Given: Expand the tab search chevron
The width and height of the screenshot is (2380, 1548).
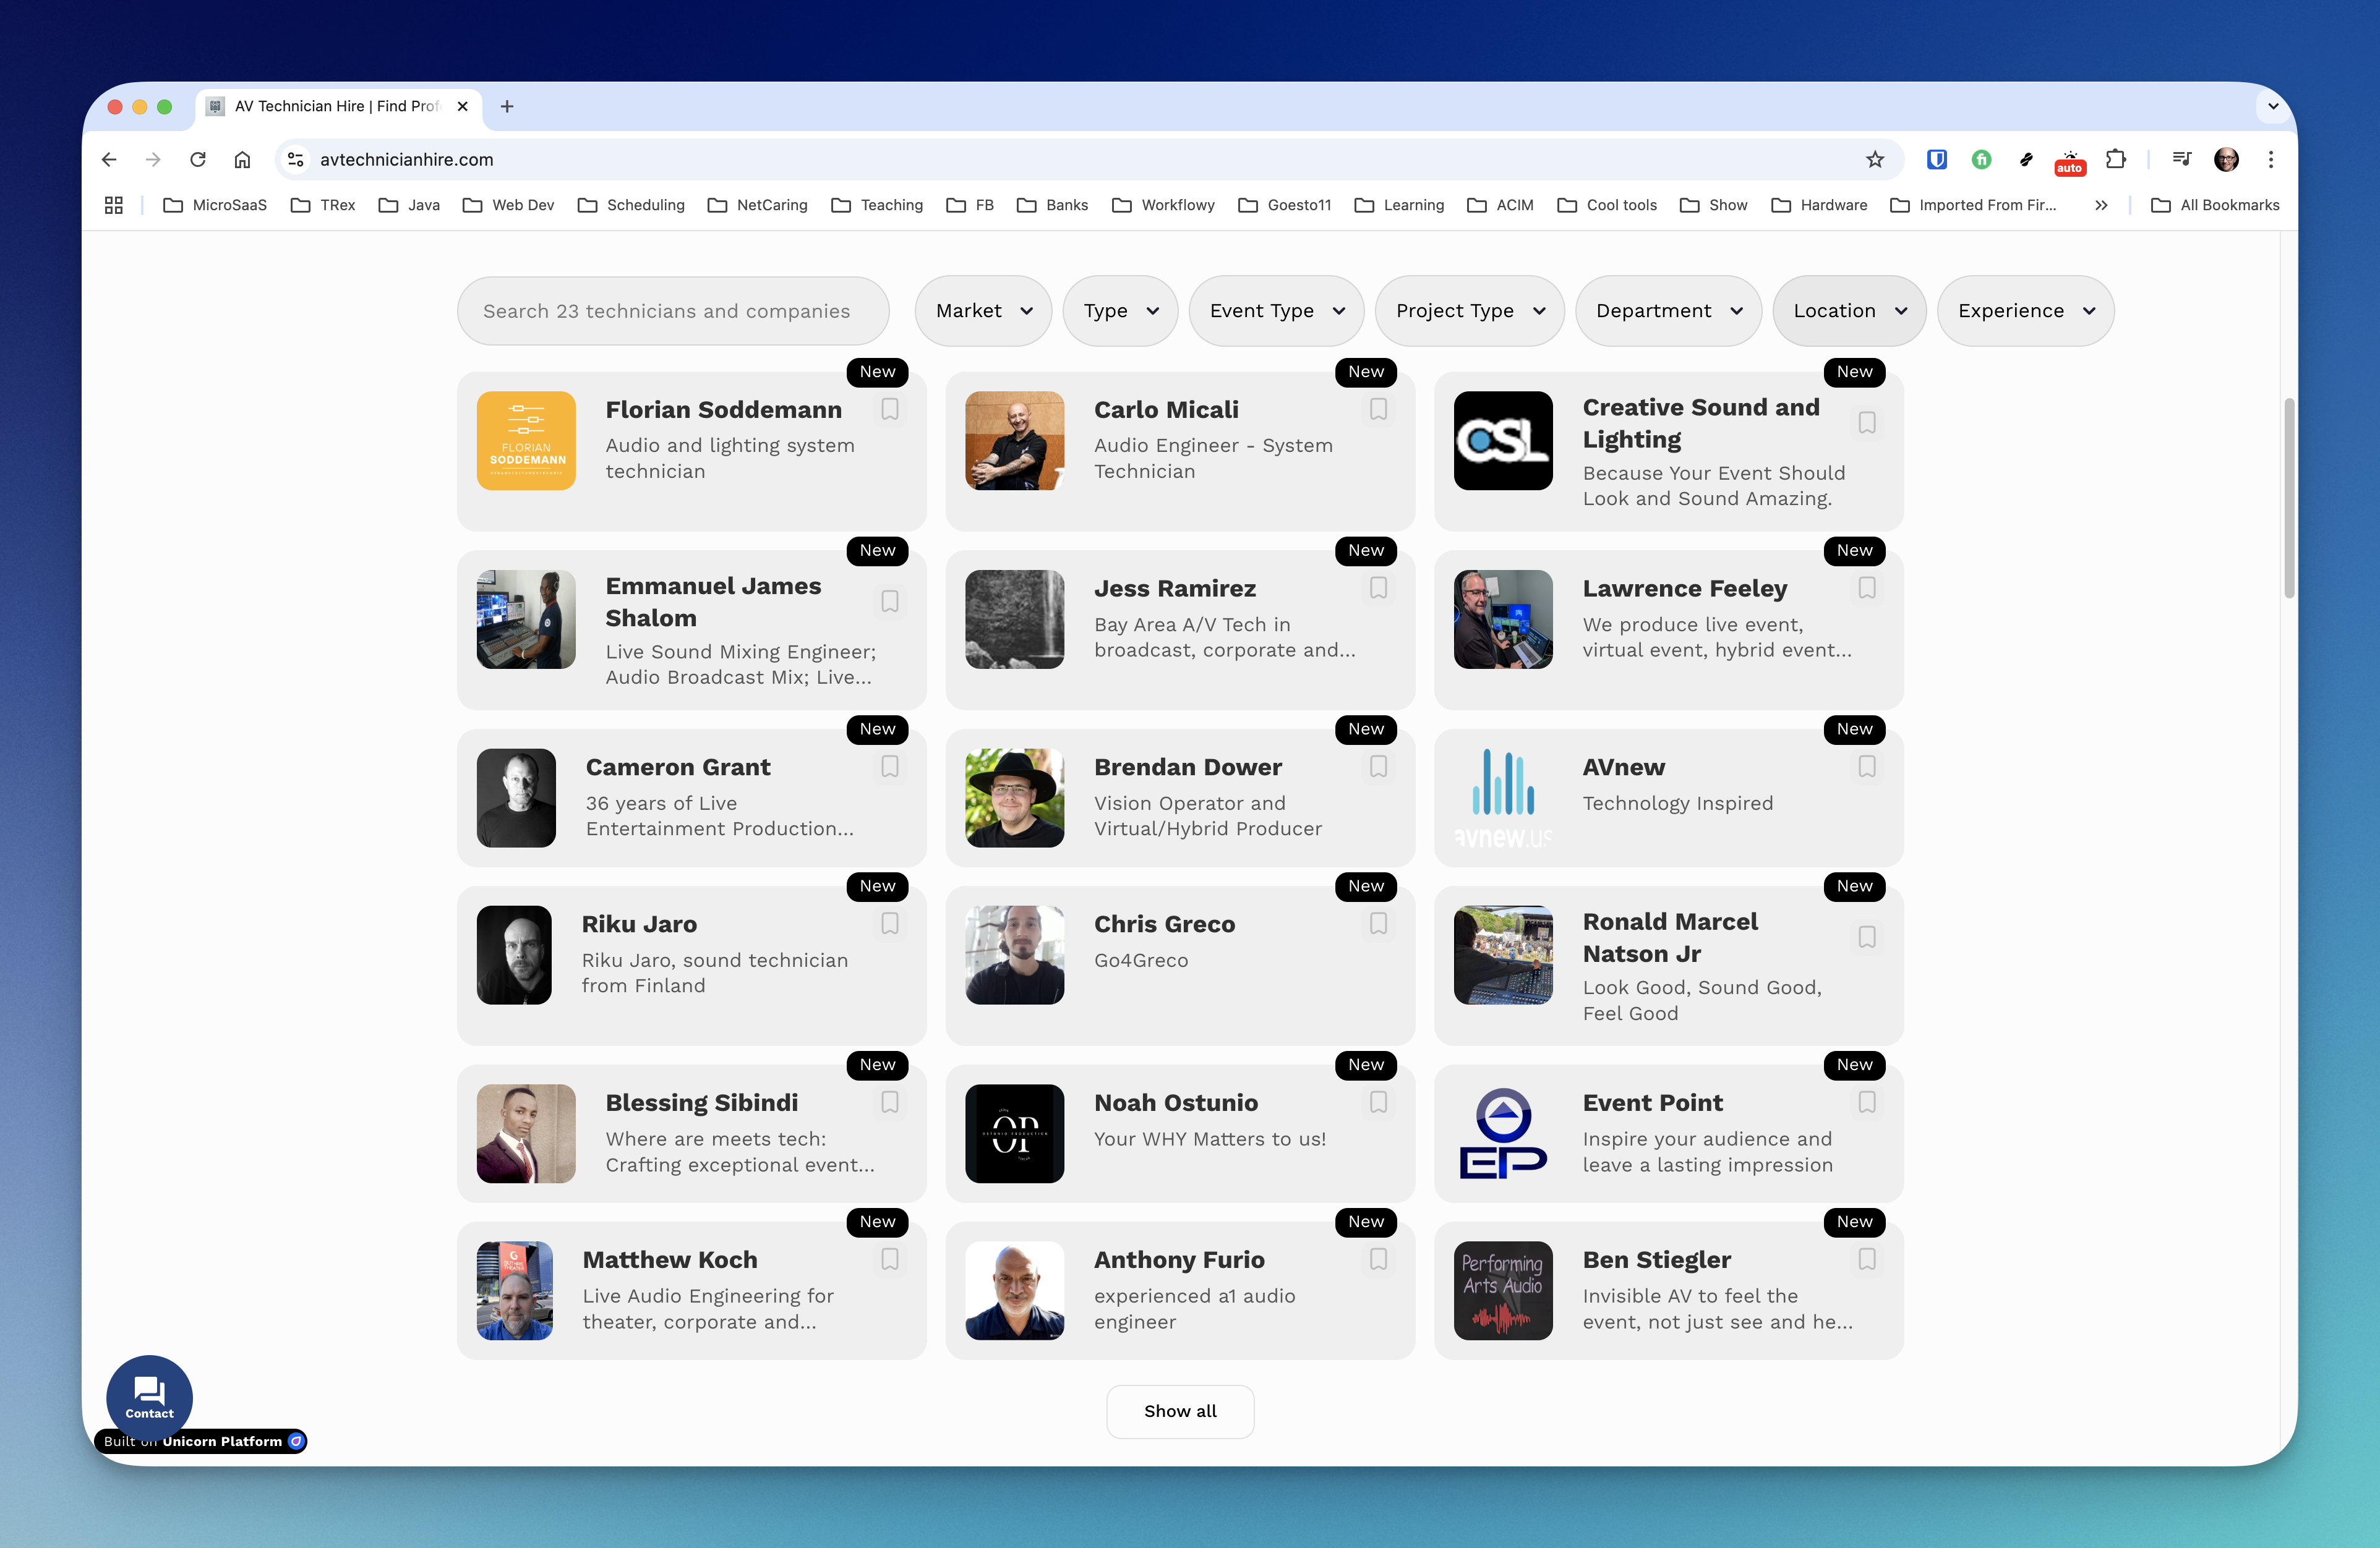Looking at the screenshot, I should tap(2273, 106).
